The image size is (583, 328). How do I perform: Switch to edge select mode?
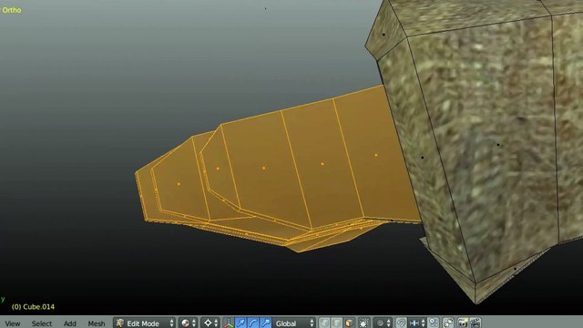click(x=336, y=323)
